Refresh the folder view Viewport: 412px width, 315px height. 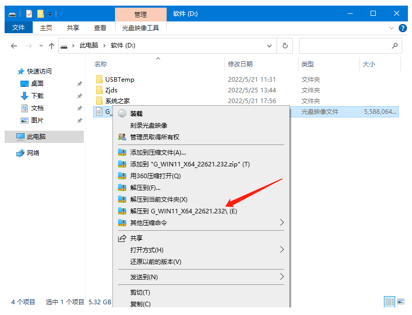(285, 46)
